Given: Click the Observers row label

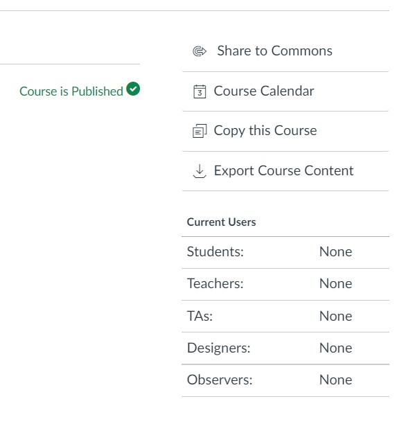Looking at the screenshot, I should [x=220, y=380].
